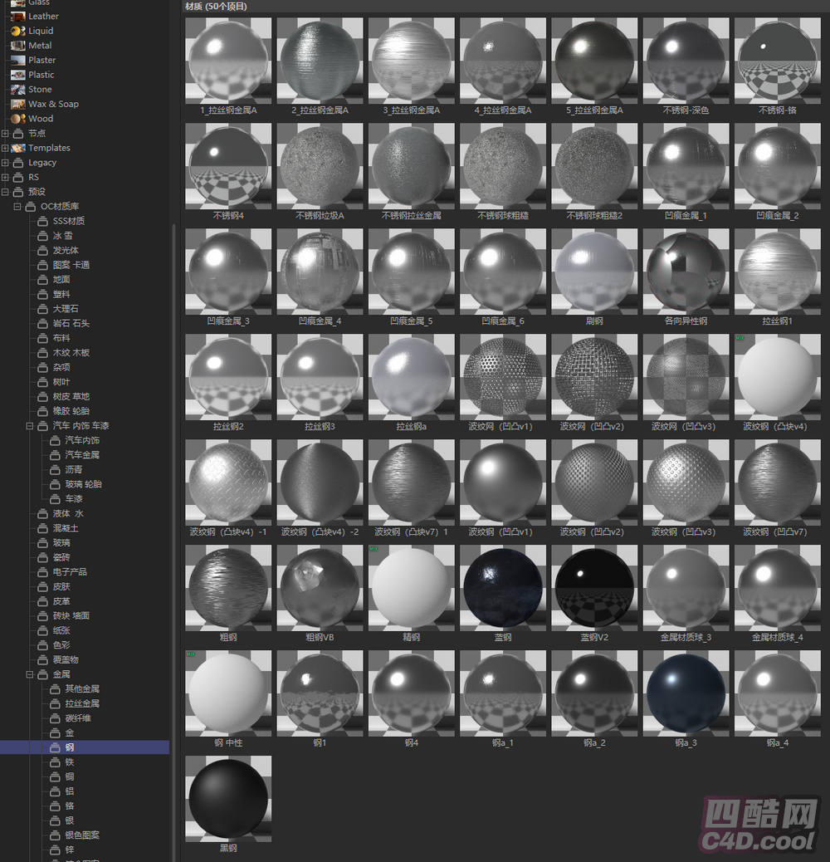This screenshot has height=862, width=830.
Task: Click the Wood category icon
Action: tap(17, 119)
